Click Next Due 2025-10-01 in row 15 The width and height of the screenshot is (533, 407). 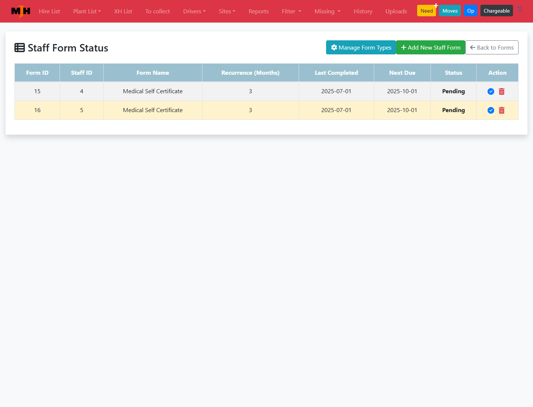tap(402, 91)
